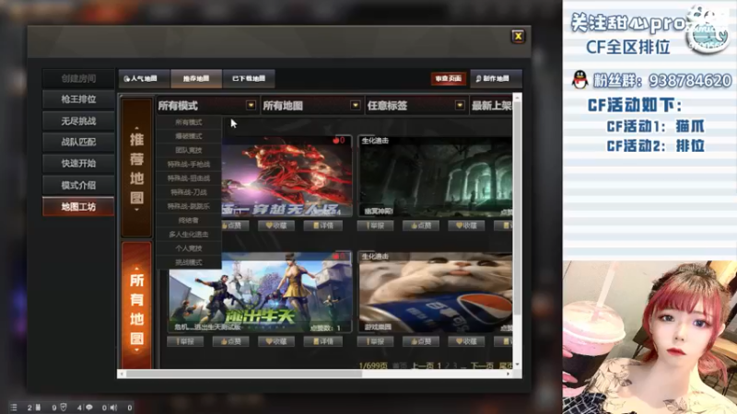Screen dimensions: 737x414
Task: Select 枪王排位 in the left sidebar
Action: coord(78,99)
